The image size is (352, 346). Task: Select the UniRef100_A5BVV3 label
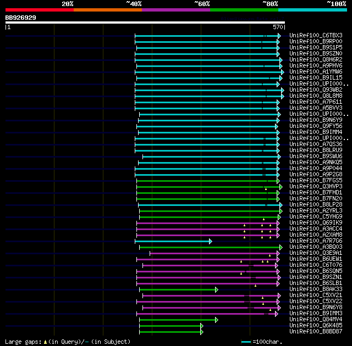tap(316, 108)
